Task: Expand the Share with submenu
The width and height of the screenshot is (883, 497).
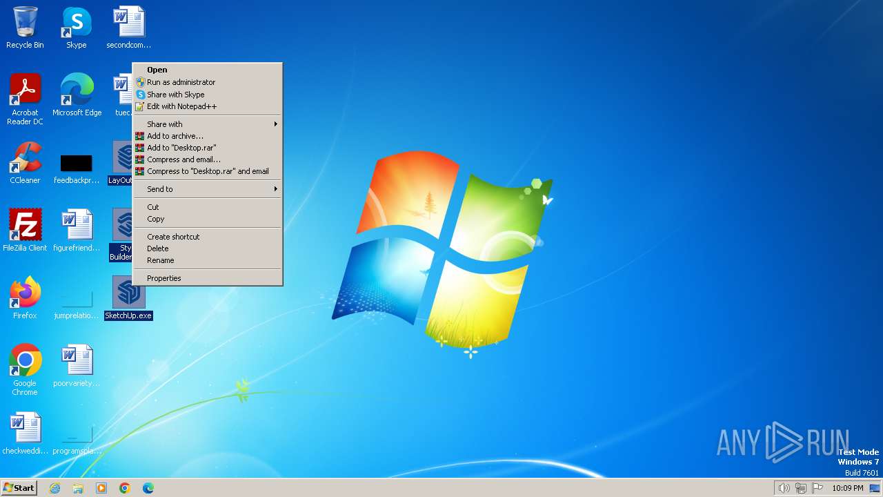Action: pos(208,124)
